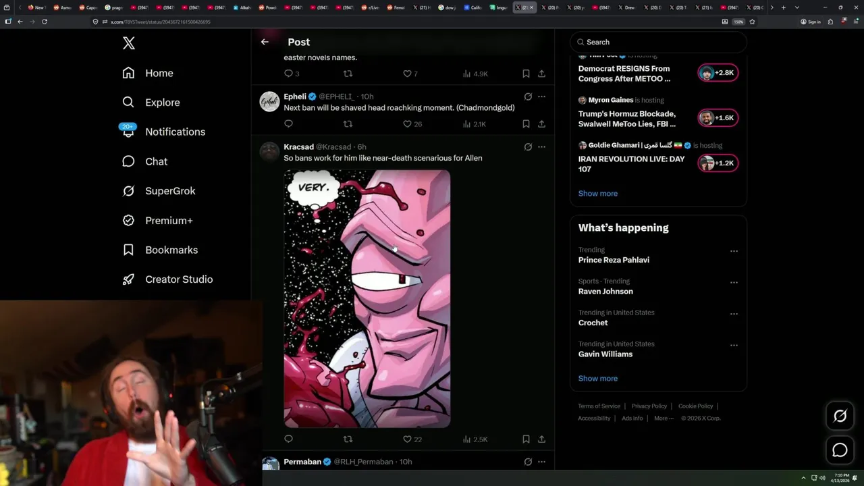Share Epheli's post
Viewport: 864px width, 486px height.
[x=541, y=124]
